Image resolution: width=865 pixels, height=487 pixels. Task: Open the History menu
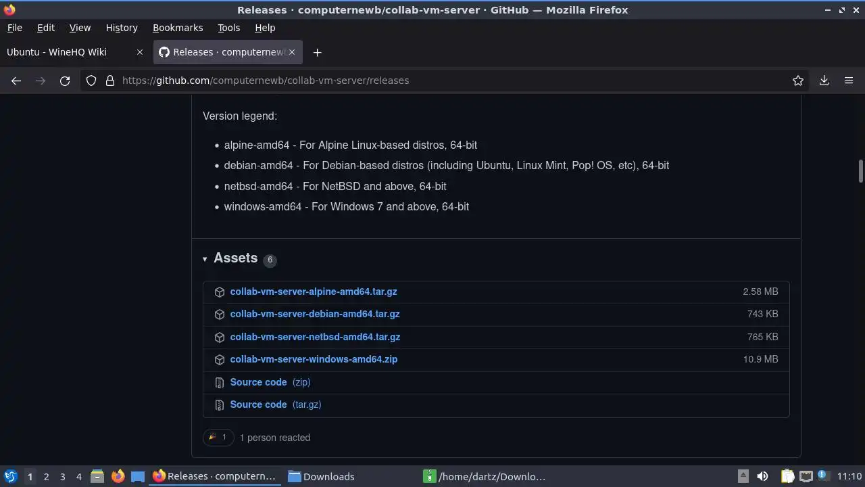[122, 28]
